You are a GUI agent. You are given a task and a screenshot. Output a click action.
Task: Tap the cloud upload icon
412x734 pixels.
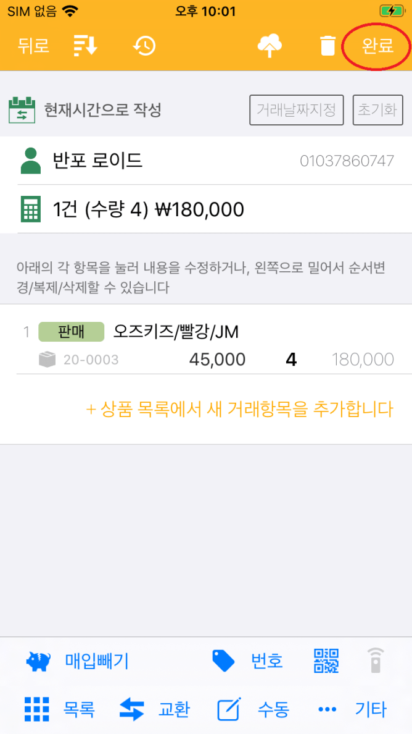(x=270, y=46)
